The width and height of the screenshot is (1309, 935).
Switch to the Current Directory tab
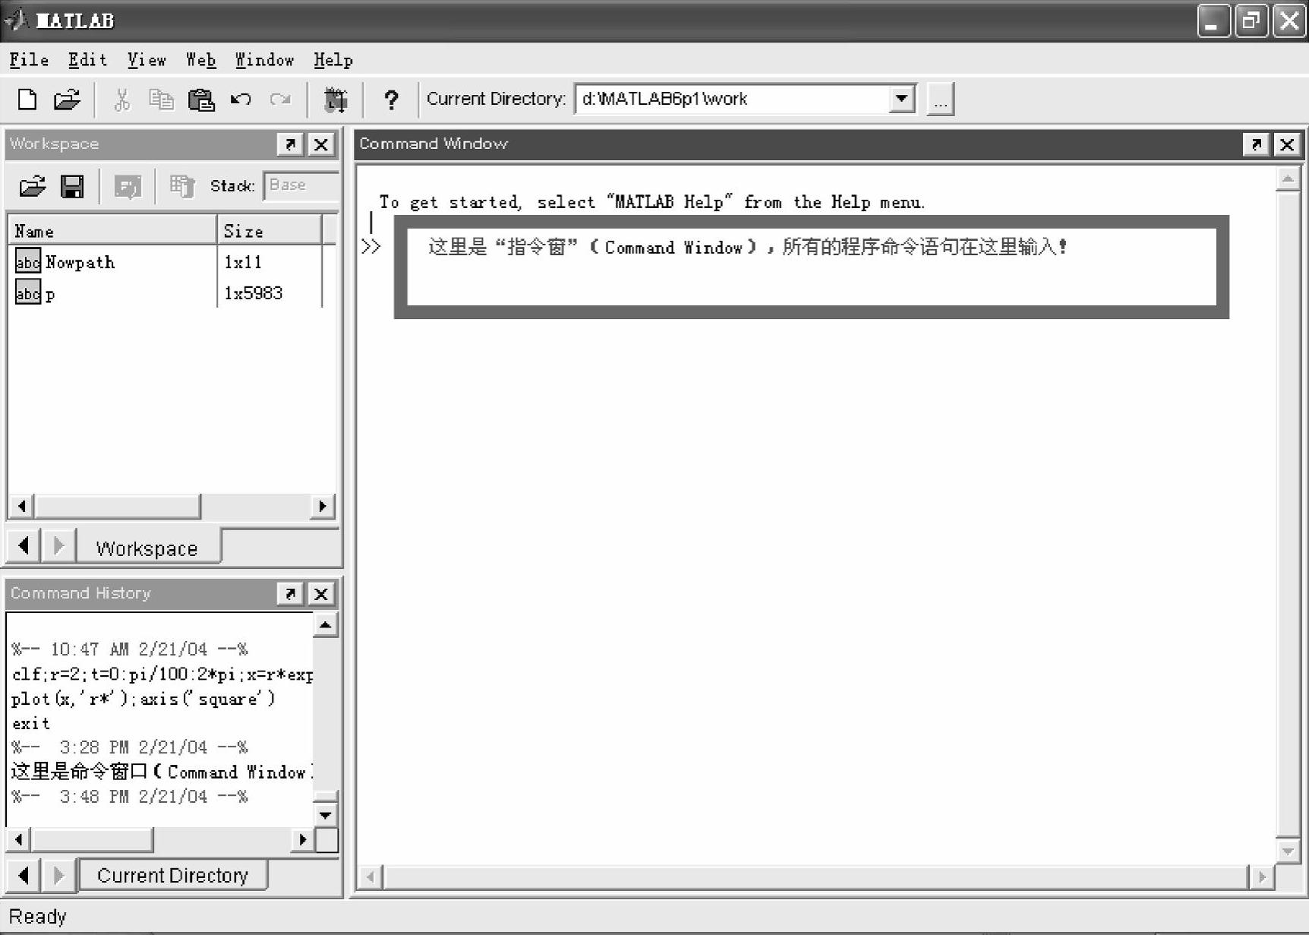pyautogui.click(x=173, y=876)
